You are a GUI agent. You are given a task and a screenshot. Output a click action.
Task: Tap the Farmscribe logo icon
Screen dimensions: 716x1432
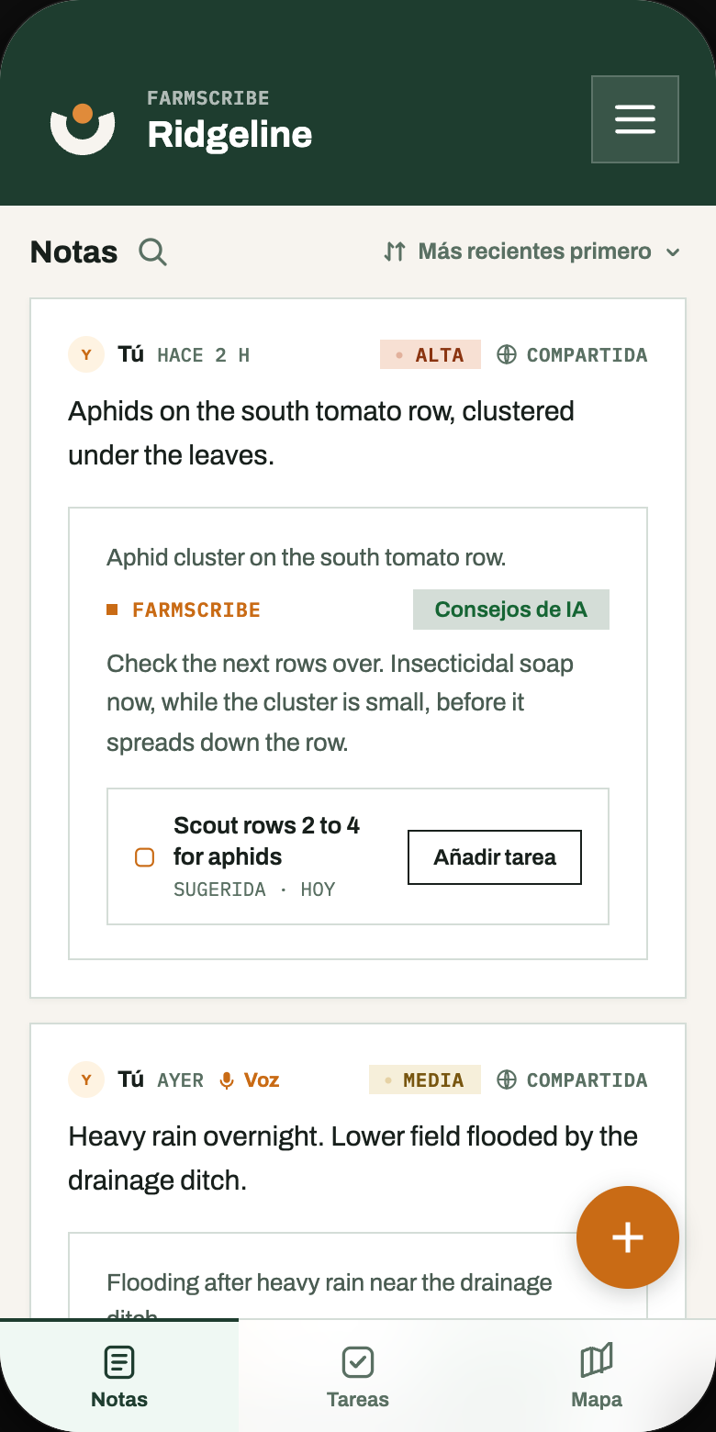[x=83, y=129]
